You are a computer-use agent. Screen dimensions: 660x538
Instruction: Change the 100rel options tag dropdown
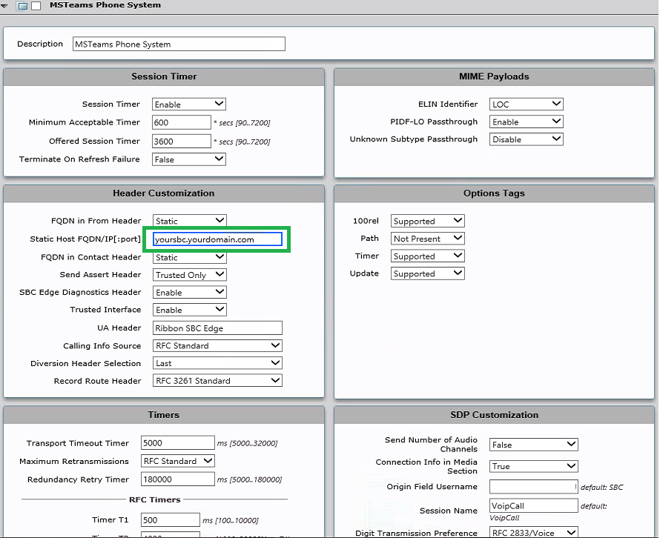pos(427,221)
